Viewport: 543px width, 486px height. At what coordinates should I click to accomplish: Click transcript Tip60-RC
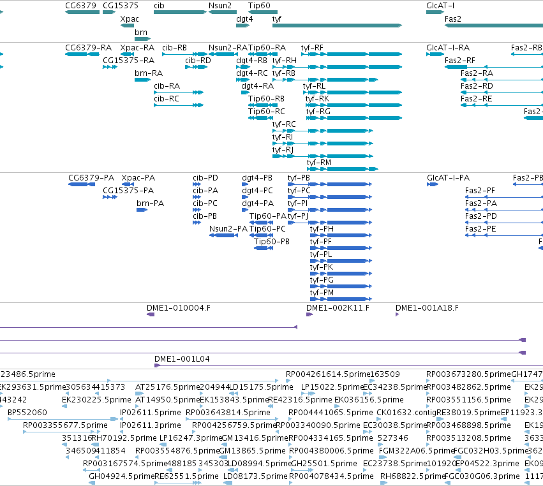point(266,112)
